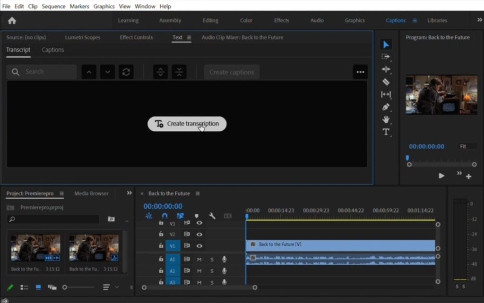This screenshot has width=484, height=303.
Task: Select the Pen tool
Action: [x=386, y=107]
